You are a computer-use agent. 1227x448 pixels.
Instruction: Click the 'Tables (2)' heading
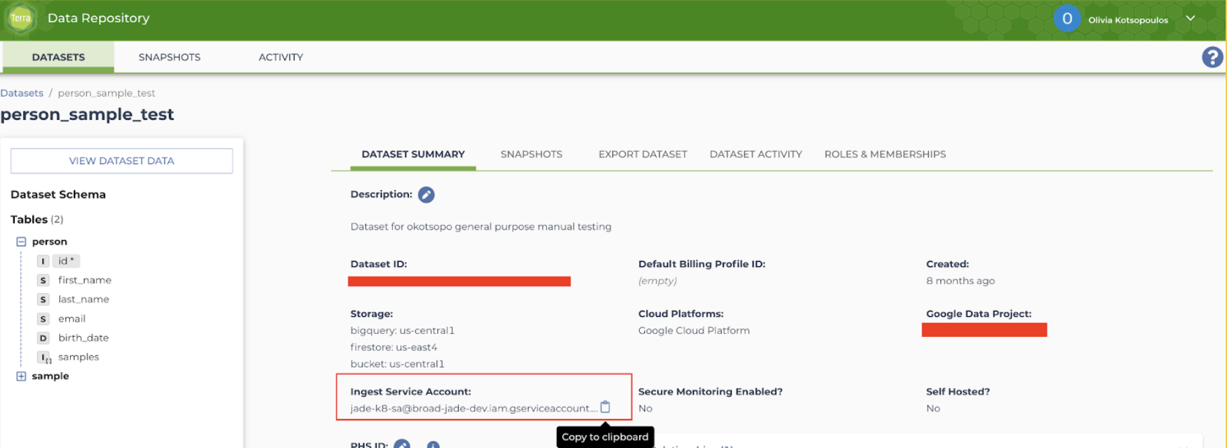[x=37, y=219]
